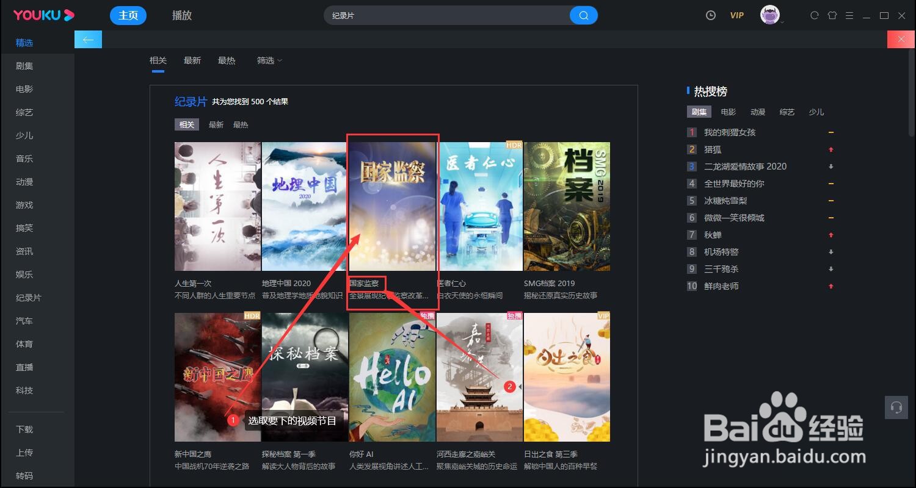This screenshot has height=488, width=916.
Task: Click the YOUKU logo
Action: [42, 15]
